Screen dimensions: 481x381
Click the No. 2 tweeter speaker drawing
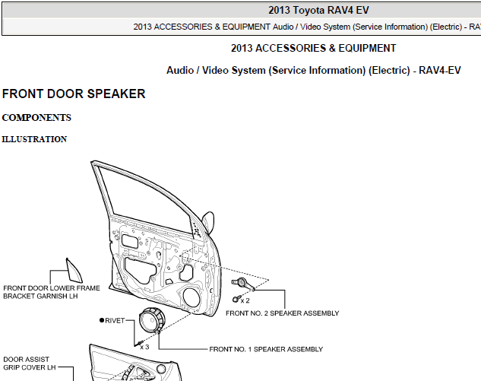click(242, 284)
